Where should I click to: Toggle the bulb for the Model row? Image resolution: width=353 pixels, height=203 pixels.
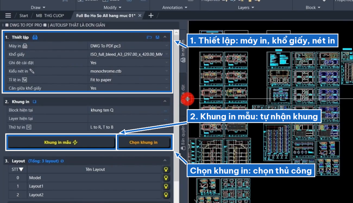point(166,178)
